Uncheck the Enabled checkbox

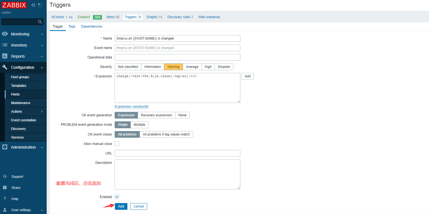click(117, 197)
